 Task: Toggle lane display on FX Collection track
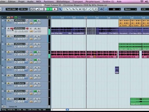tap(39, 86)
